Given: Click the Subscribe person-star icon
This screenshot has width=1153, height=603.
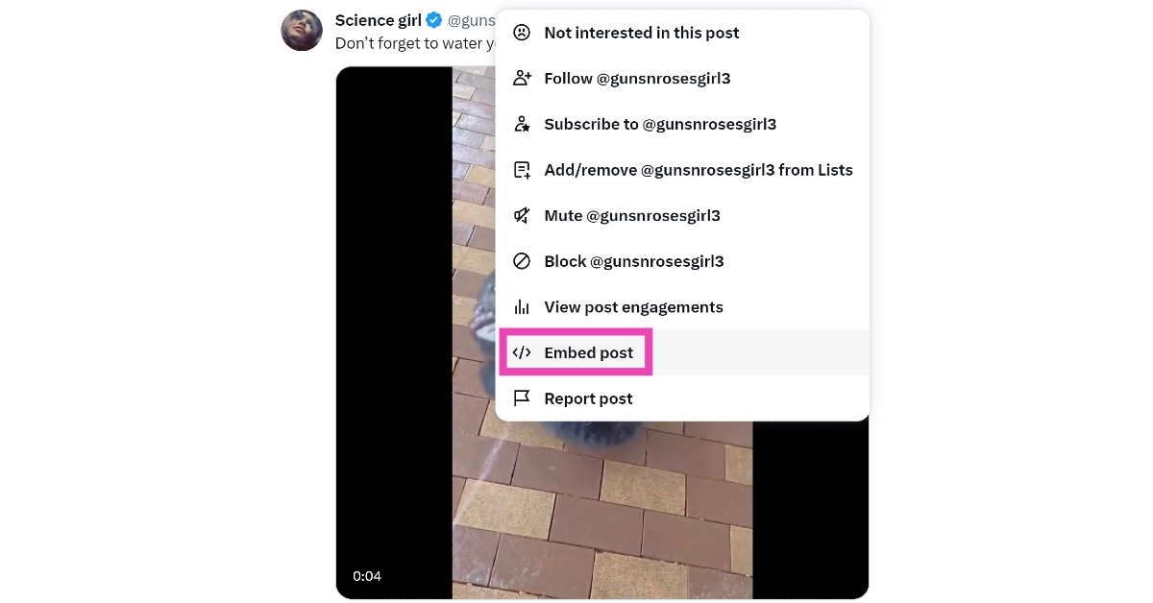Looking at the screenshot, I should pyautogui.click(x=522, y=124).
